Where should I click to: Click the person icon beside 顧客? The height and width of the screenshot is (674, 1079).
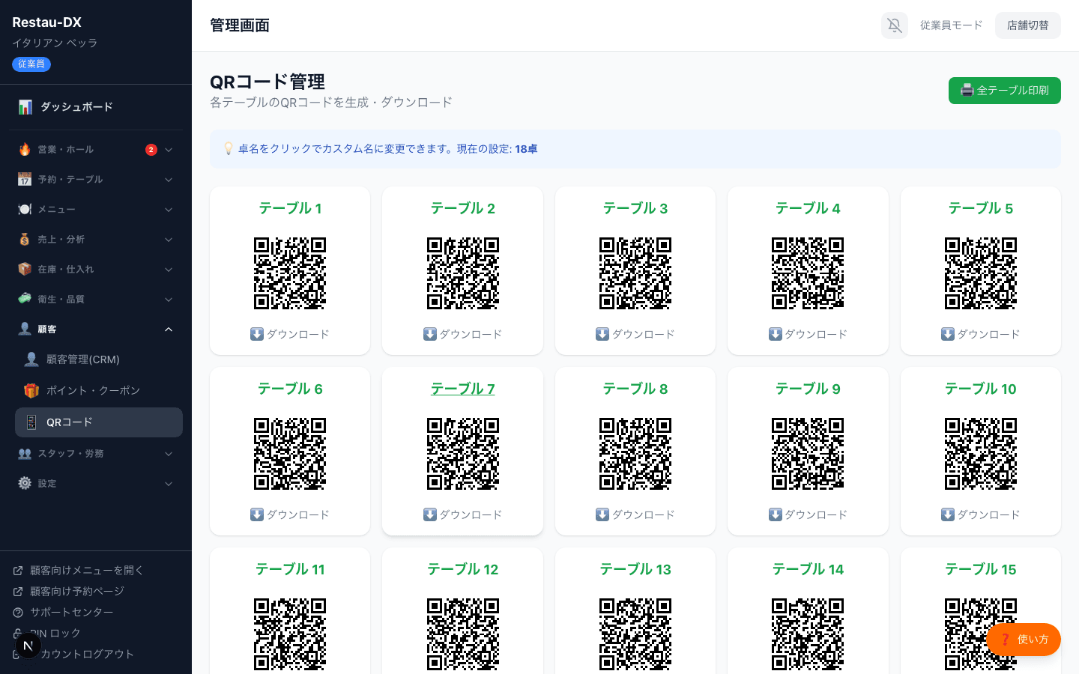pos(25,329)
